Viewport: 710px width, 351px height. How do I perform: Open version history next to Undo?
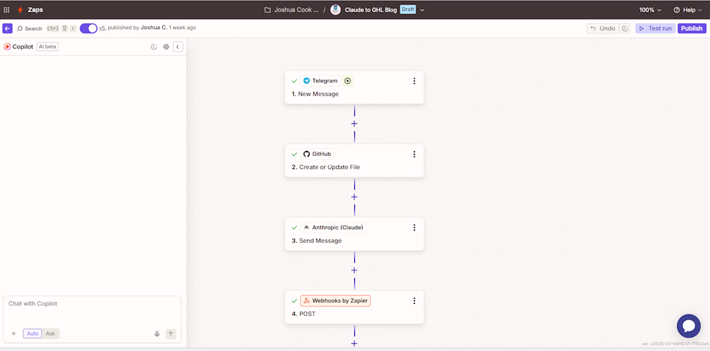click(x=625, y=28)
